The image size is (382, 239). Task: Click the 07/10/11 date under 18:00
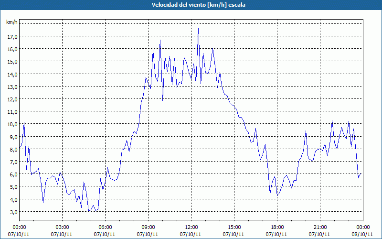click(276, 234)
